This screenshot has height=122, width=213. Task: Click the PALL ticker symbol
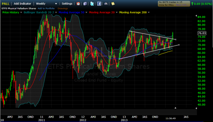coord(6,4)
